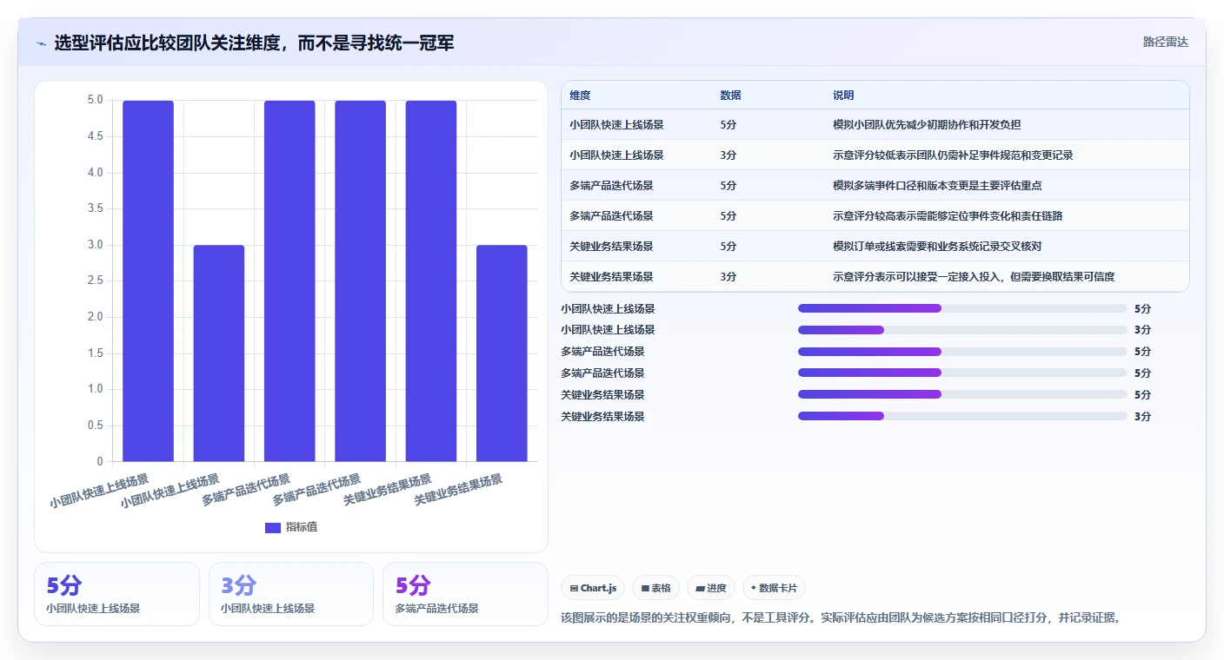This screenshot has width=1224, height=660.
Task: Click cell '示意评分较低表示团队仍需补足事件规范和变更记录'
Action: (x=953, y=155)
